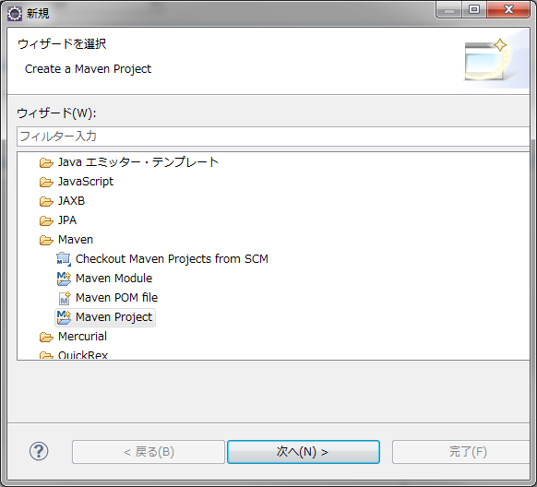
Task: Click the Mercurial folder icon
Action: click(x=46, y=337)
